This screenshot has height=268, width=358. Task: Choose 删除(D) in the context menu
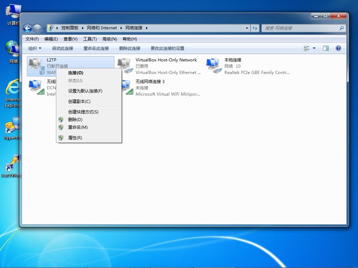point(89,120)
